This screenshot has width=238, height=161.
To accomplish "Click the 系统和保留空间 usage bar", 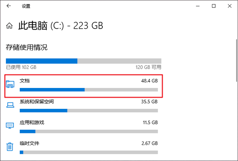I will point(89,110).
